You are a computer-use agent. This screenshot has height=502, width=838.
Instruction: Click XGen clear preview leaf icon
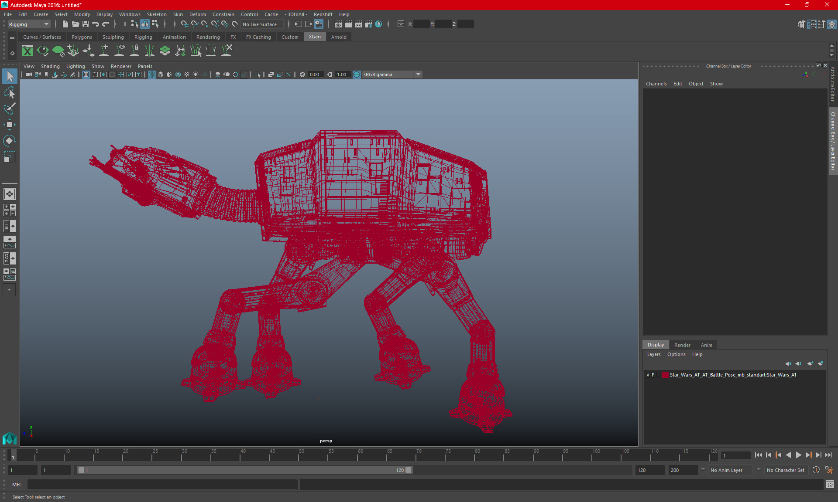click(58, 51)
